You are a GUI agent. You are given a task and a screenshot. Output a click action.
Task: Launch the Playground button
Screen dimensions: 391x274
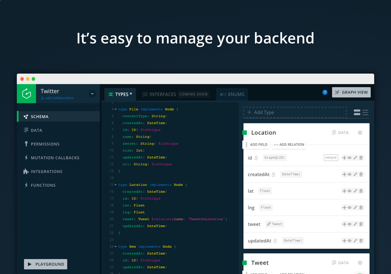[46, 264]
